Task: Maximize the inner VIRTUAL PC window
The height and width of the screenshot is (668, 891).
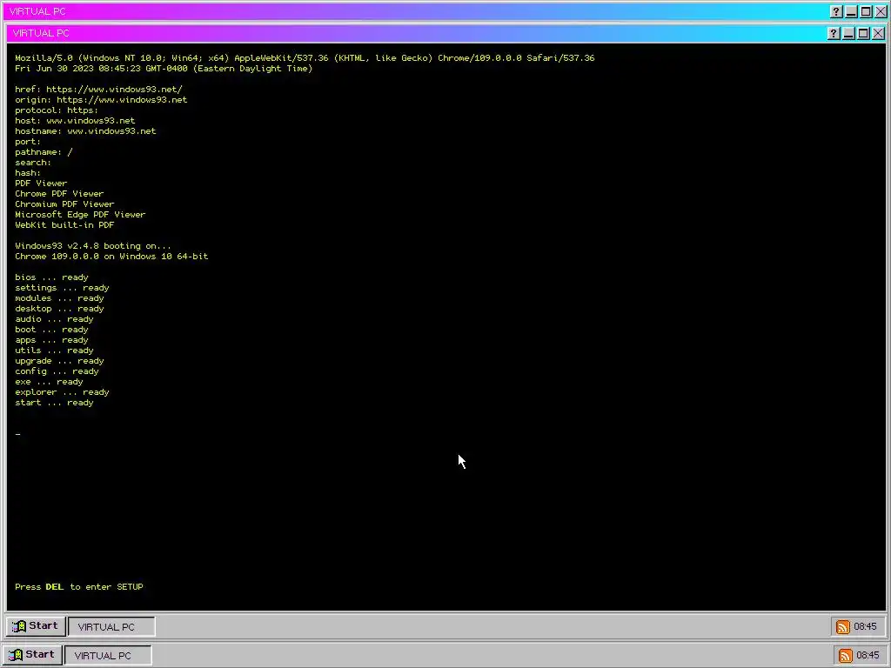Action: [863, 34]
